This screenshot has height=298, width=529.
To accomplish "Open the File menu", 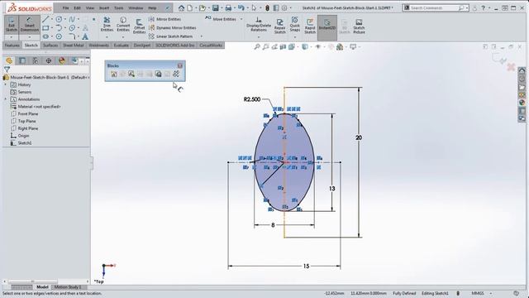I will (x=66, y=7).
